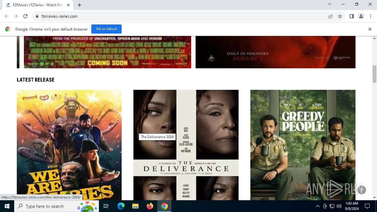This screenshot has width=377, height=212.
Task: Open the Coming Soon banner on the left
Action: [108, 52]
